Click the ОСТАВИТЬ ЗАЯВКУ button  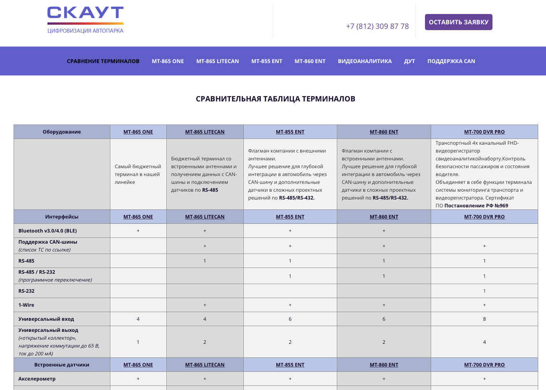click(458, 22)
